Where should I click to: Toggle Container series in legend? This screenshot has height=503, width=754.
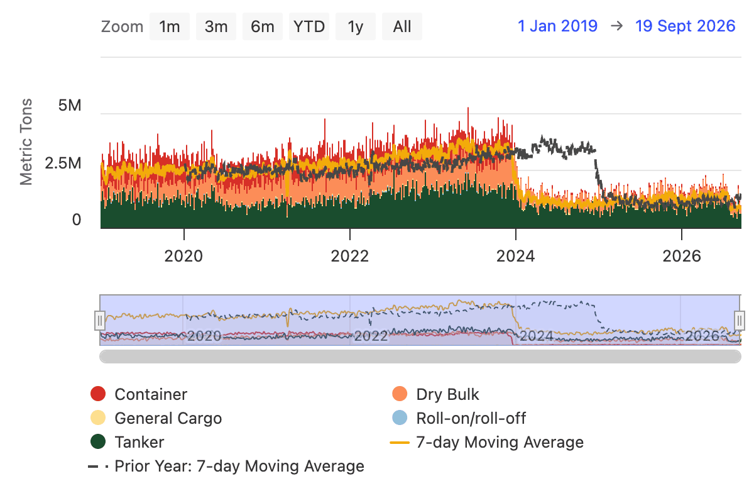(x=139, y=394)
